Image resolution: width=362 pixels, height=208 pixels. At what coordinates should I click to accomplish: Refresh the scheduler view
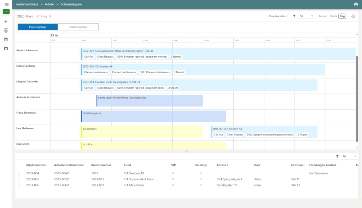click(353, 16)
